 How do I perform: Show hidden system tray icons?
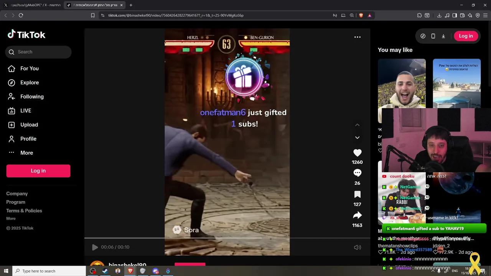(433, 271)
